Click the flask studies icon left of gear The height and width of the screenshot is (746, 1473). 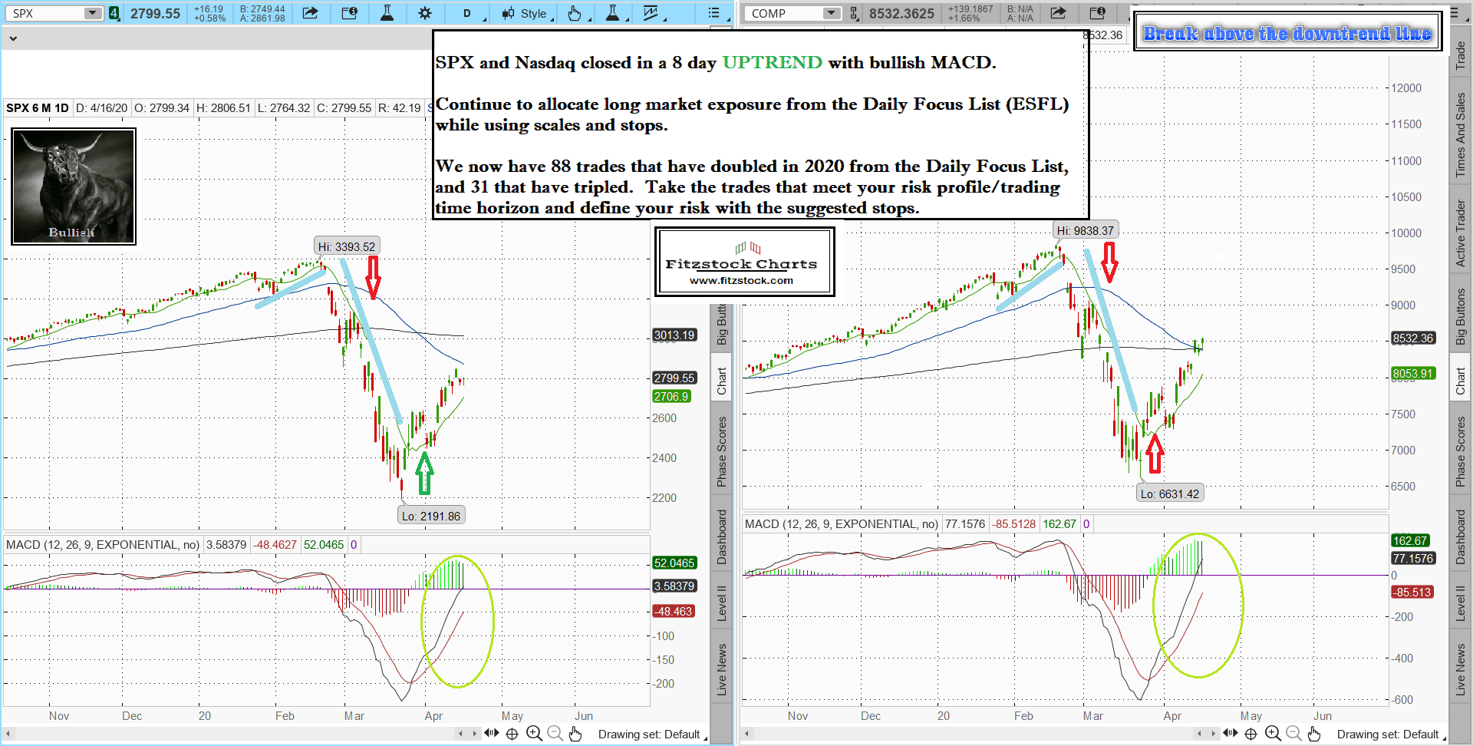point(387,13)
